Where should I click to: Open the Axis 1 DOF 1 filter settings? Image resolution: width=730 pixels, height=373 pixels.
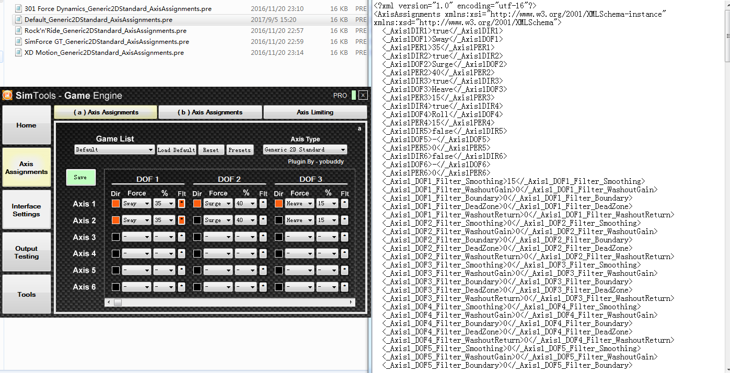click(181, 203)
